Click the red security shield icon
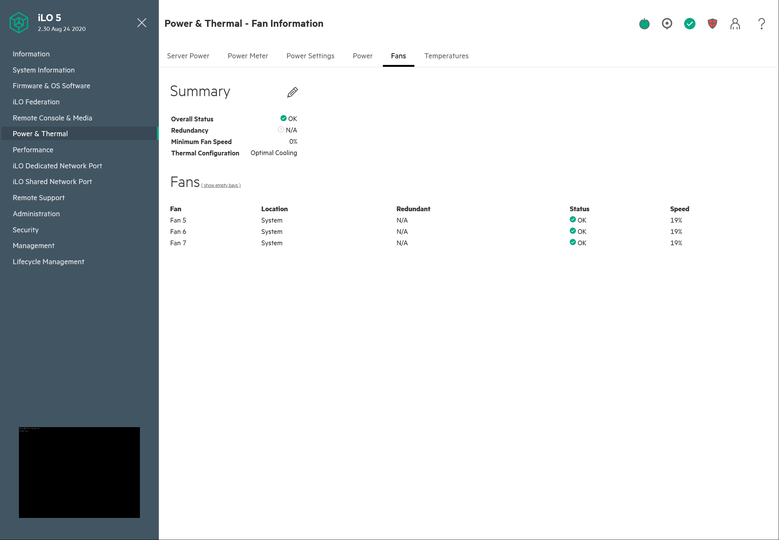The image size is (779, 540). coord(712,24)
